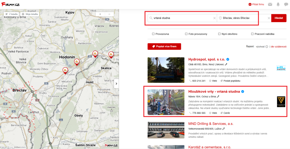This screenshot has width=290, height=149.
Task: Open Karotáž a cementace, s.r.o. listing
Action: pos(210,147)
